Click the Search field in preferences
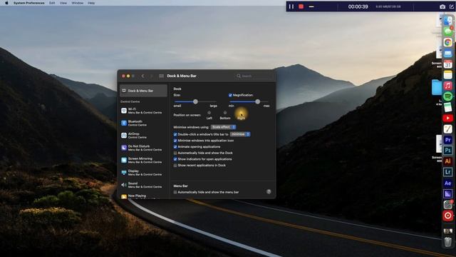Viewport: 456px width, 257px height. 254,76
